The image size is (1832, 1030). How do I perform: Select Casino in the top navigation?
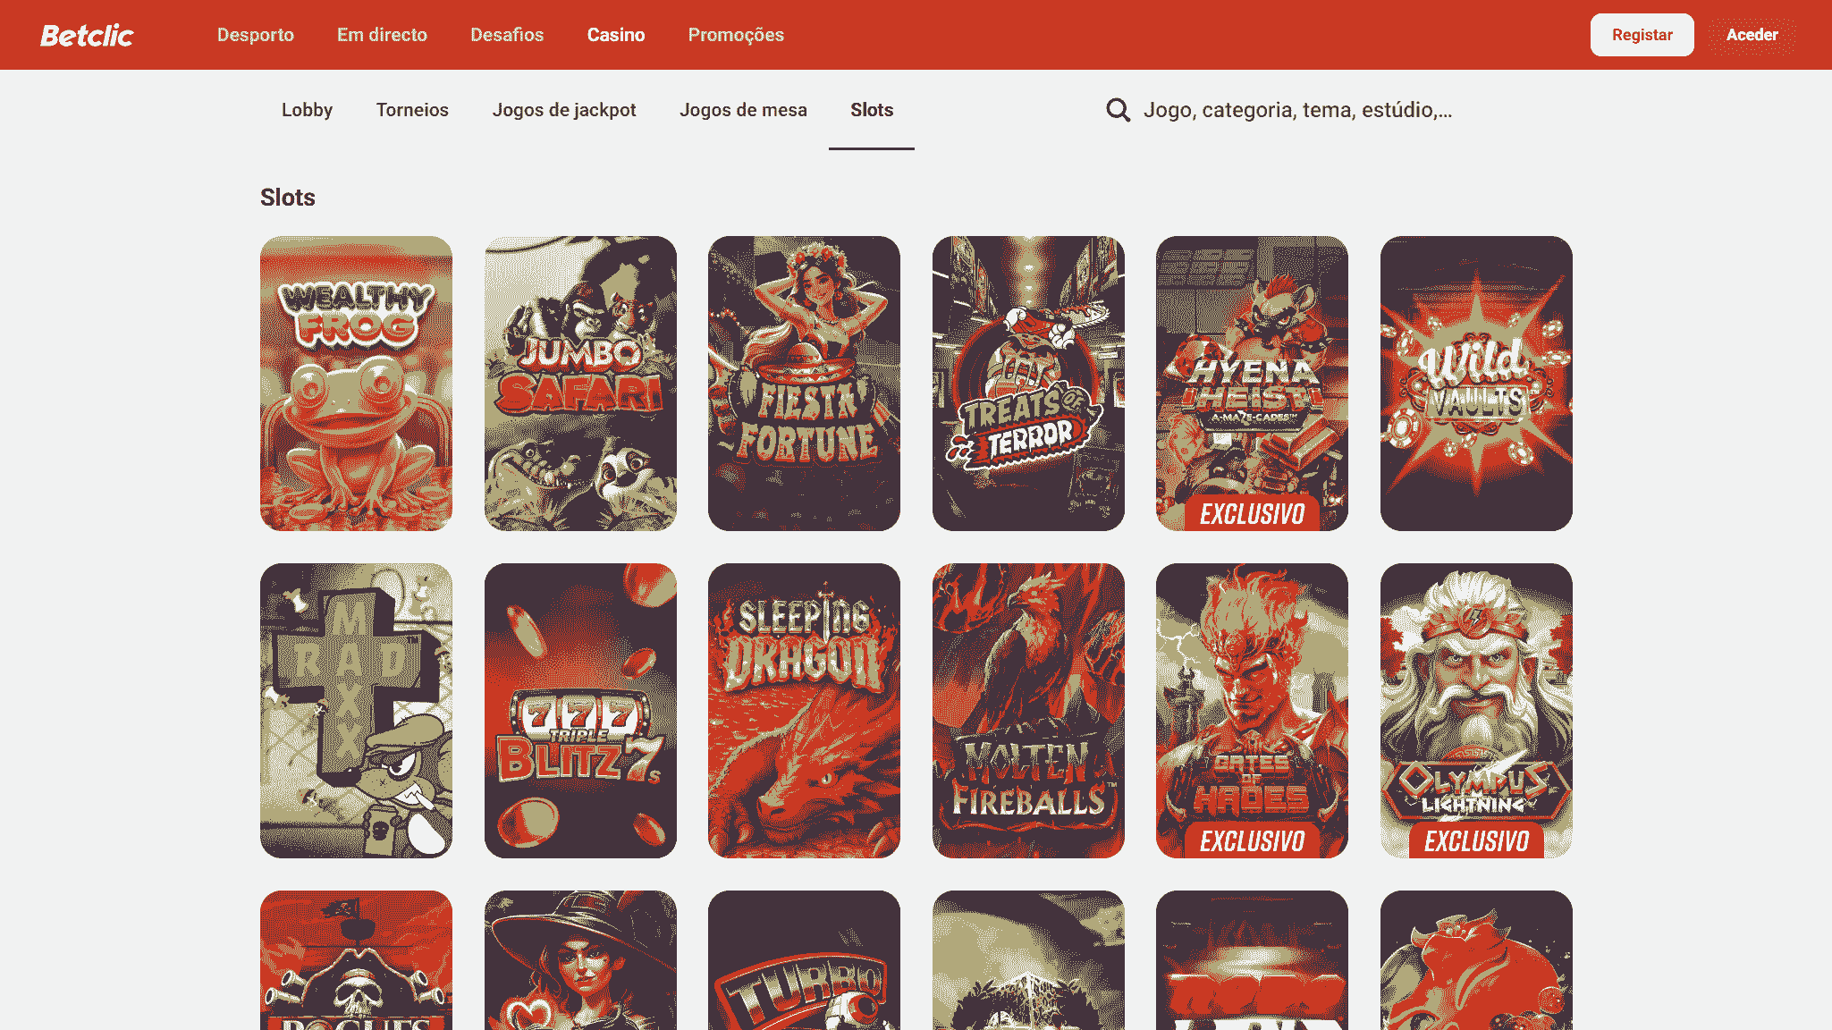coord(616,35)
